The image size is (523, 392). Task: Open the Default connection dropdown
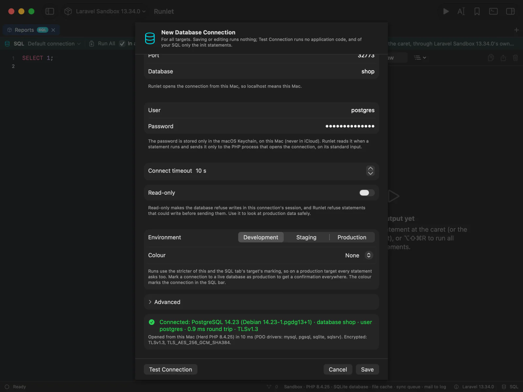pyautogui.click(x=54, y=44)
